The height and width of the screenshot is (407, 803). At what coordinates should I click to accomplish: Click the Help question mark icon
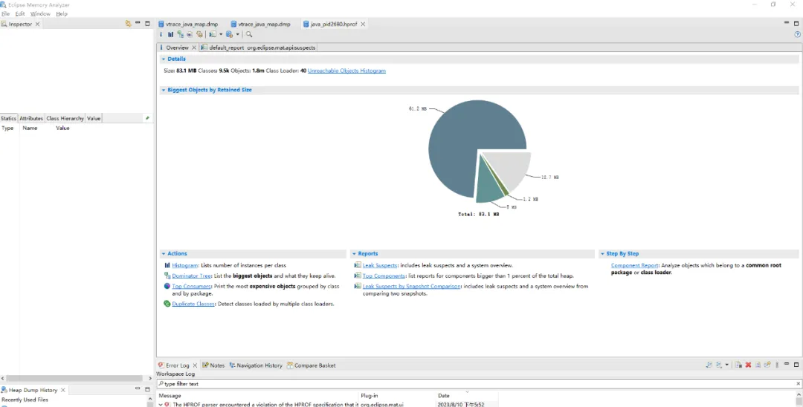pos(797,34)
